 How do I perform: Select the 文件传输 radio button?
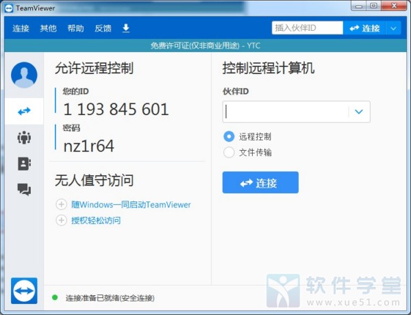point(229,152)
